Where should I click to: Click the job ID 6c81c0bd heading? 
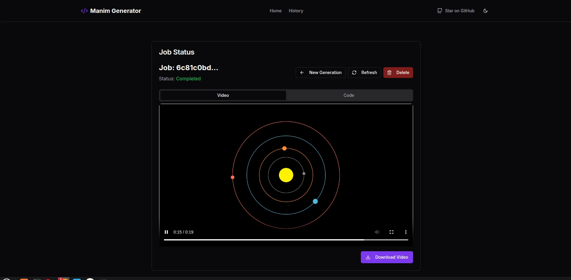(189, 68)
